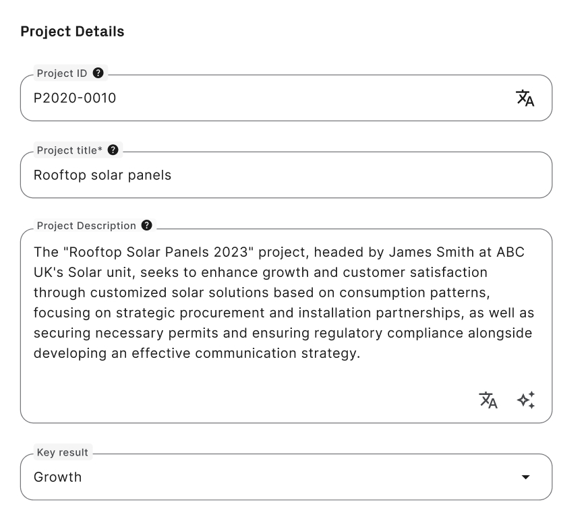Focus the Project ID field with P2020-0010

270,98
